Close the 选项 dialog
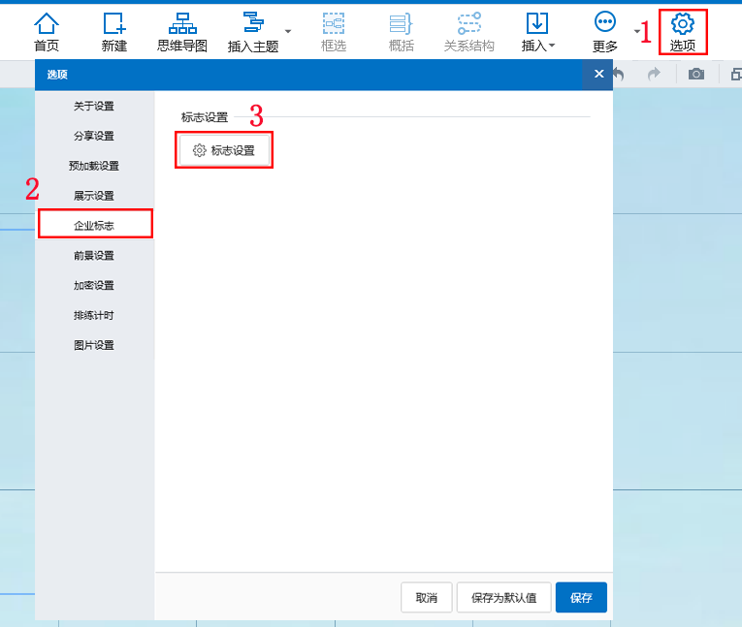The width and height of the screenshot is (742, 627). (x=598, y=74)
